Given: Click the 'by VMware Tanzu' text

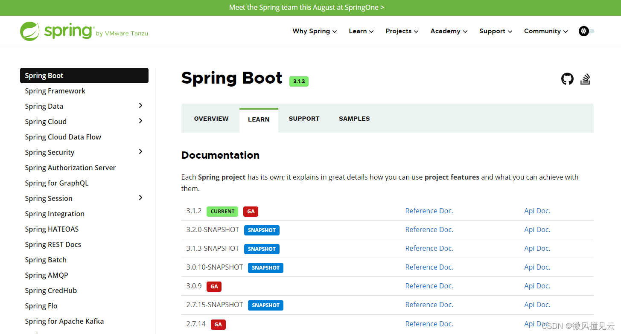Looking at the screenshot, I should tap(122, 33).
